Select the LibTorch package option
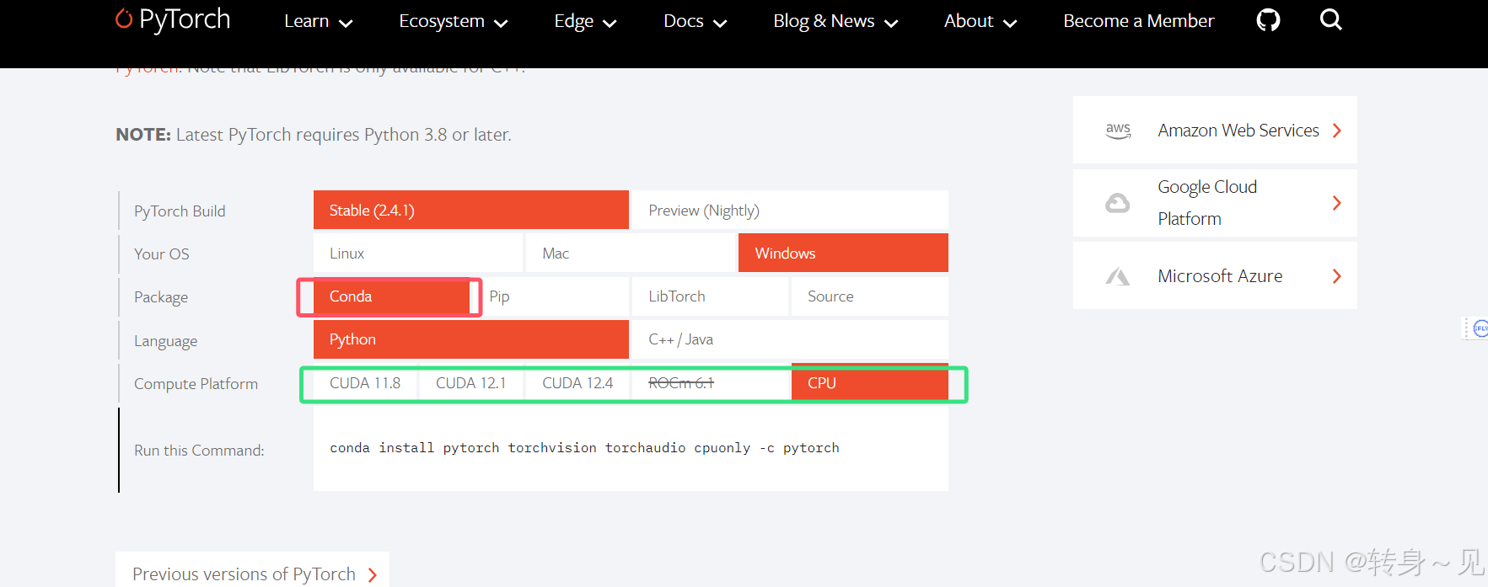This screenshot has height=587, width=1488. pyautogui.click(x=710, y=296)
